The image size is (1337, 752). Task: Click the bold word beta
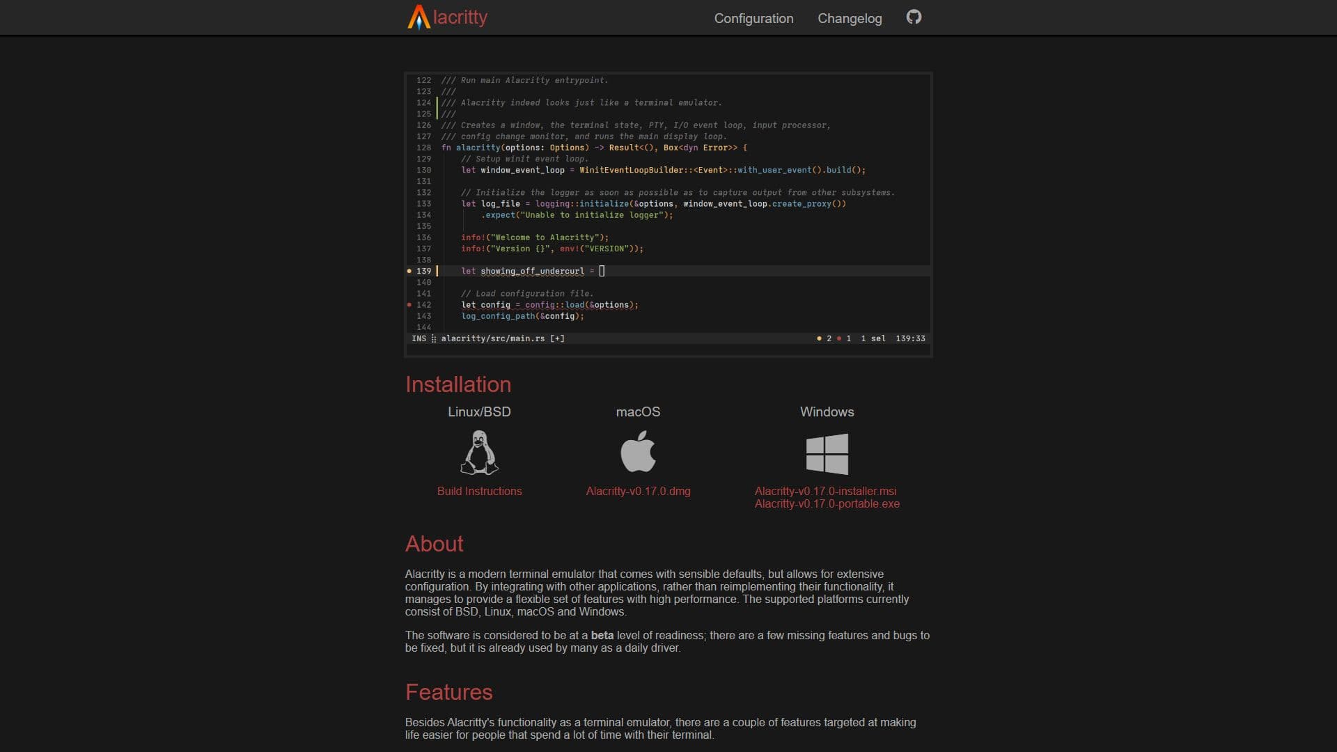[x=602, y=635]
